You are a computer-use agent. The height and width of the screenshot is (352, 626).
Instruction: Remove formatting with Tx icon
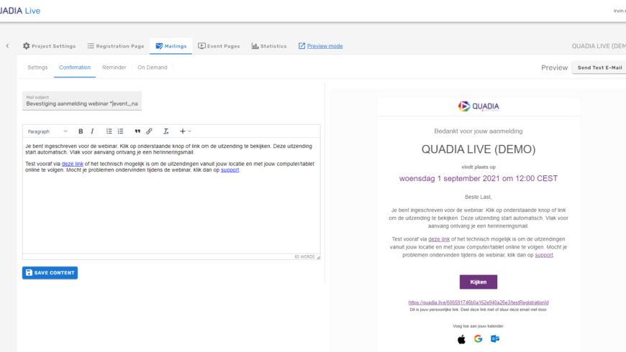point(166,131)
